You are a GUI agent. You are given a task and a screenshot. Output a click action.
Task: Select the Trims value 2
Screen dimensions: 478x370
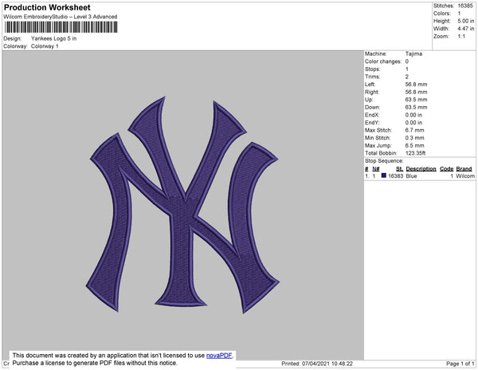407,77
